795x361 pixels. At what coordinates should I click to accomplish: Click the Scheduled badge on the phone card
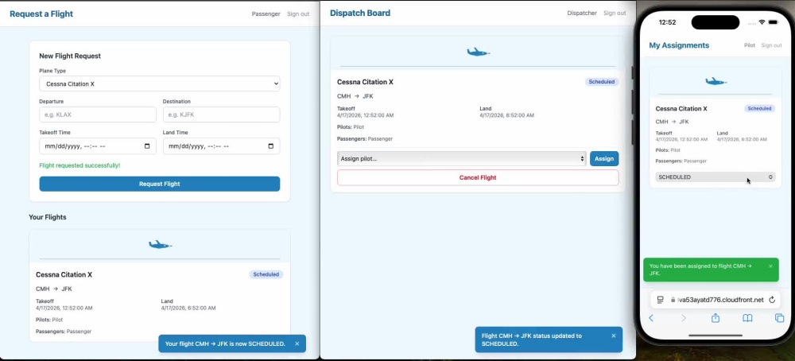[759, 108]
